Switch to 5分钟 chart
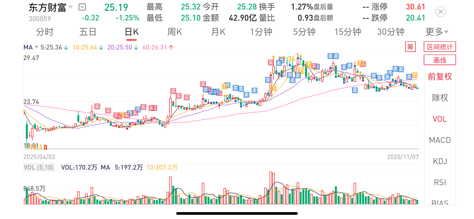Image resolution: width=474 pixels, height=219 pixels. click(x=304, y=32)
